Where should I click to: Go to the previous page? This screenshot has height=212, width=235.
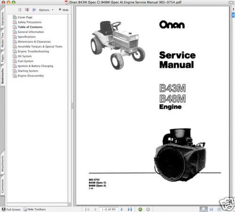(95, 209)
